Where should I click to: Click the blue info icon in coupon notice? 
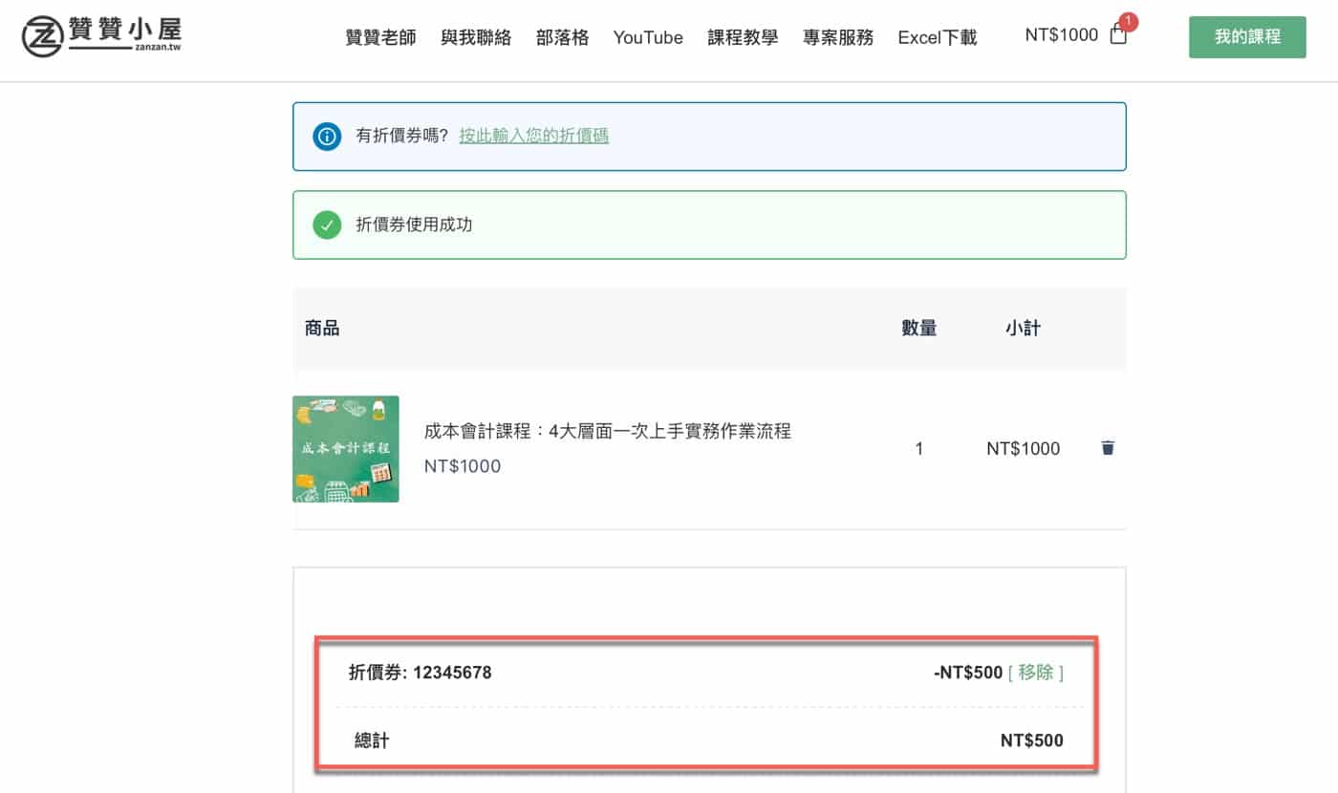327,136
